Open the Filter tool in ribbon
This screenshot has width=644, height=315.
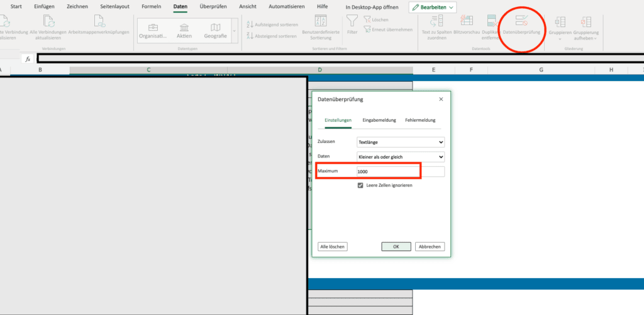pyautogui.click(x=352, y=24)
